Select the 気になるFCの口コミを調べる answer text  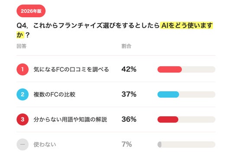[71, 69]
